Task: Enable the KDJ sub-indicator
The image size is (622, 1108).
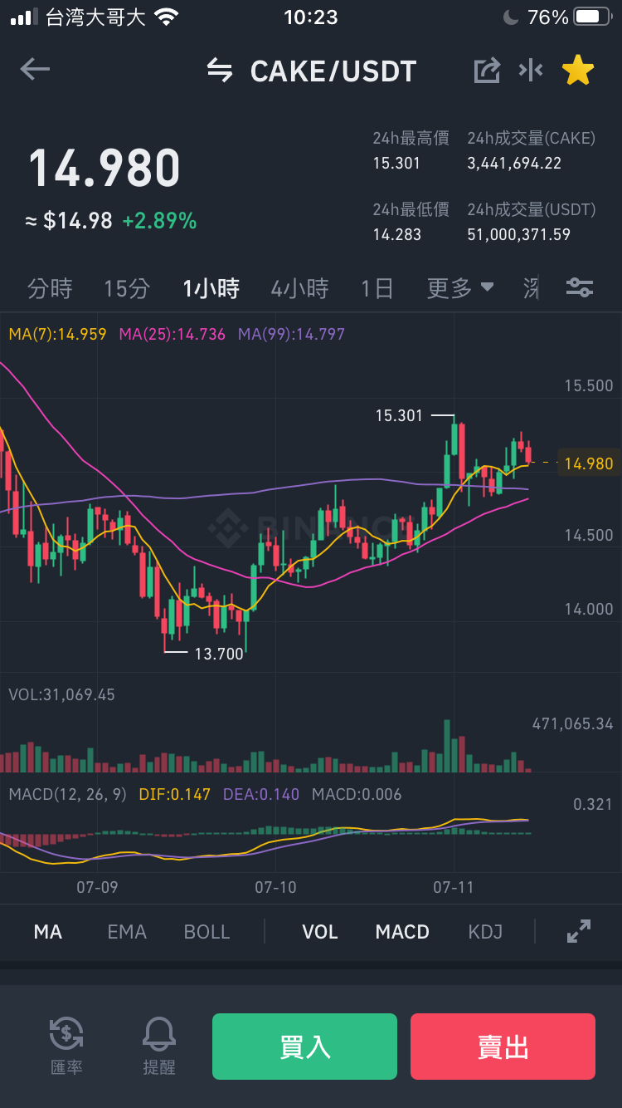Action: pos(485,932)
